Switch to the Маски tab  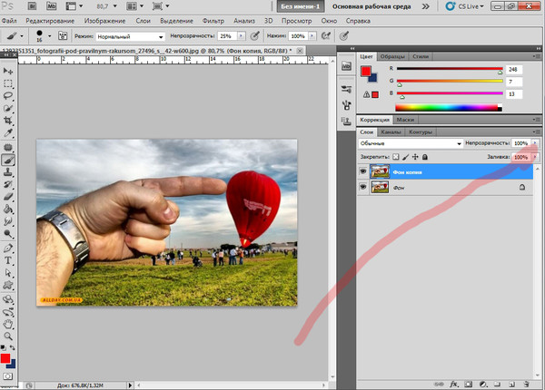[405, 120]
